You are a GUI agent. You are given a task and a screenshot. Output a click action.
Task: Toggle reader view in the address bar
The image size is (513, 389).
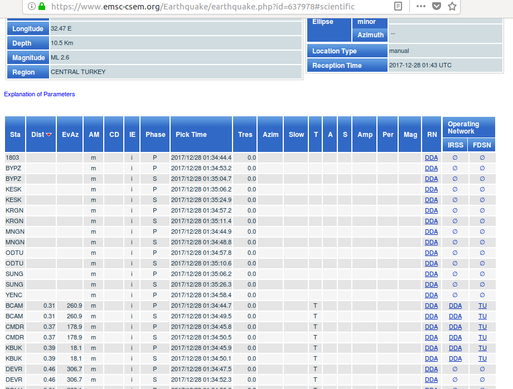coord(398,6)
